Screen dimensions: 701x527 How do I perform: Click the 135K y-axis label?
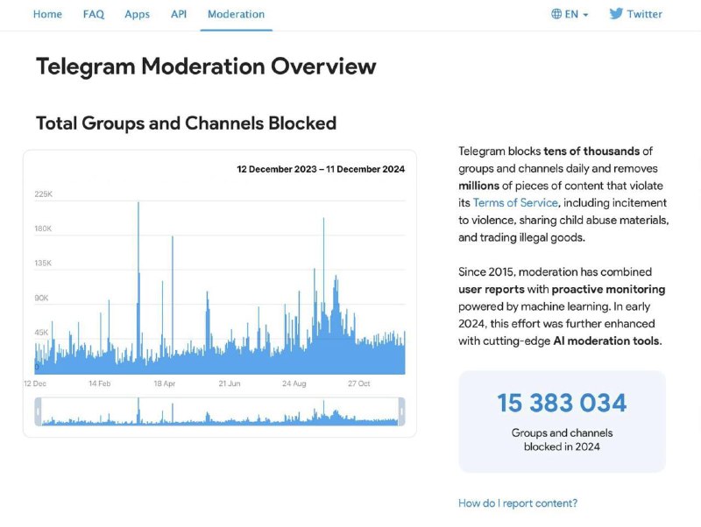click(43, 263)
